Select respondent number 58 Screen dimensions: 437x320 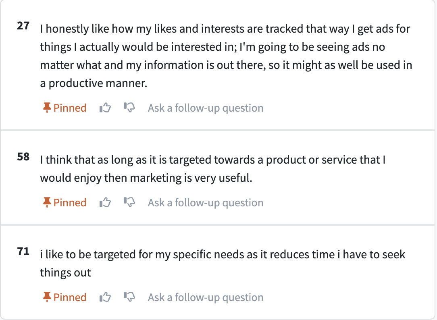(x=23, y=156)
